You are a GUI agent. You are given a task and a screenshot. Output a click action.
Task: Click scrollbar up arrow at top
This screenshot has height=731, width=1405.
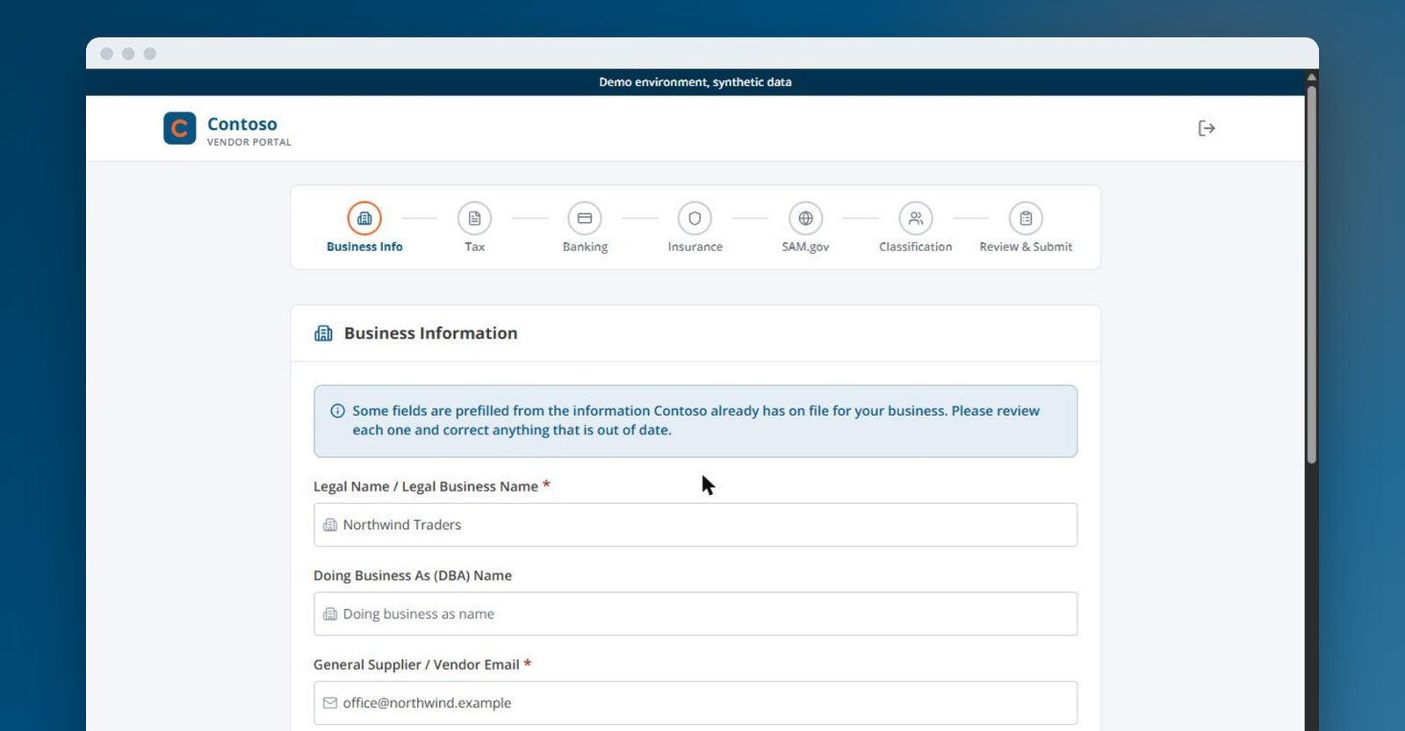coord(1311,77)
